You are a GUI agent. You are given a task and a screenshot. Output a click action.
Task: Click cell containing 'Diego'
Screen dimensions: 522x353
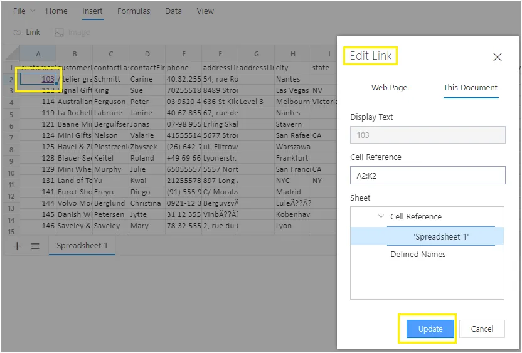(x=147, y=192)
